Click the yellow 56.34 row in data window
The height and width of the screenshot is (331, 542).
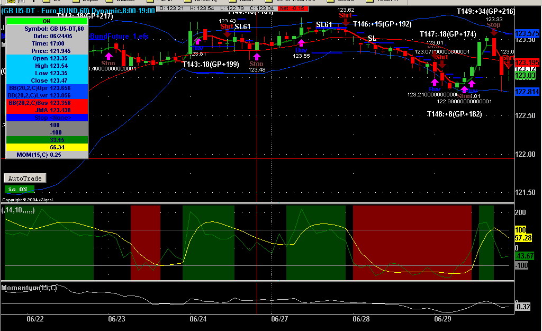pos(47,147)
